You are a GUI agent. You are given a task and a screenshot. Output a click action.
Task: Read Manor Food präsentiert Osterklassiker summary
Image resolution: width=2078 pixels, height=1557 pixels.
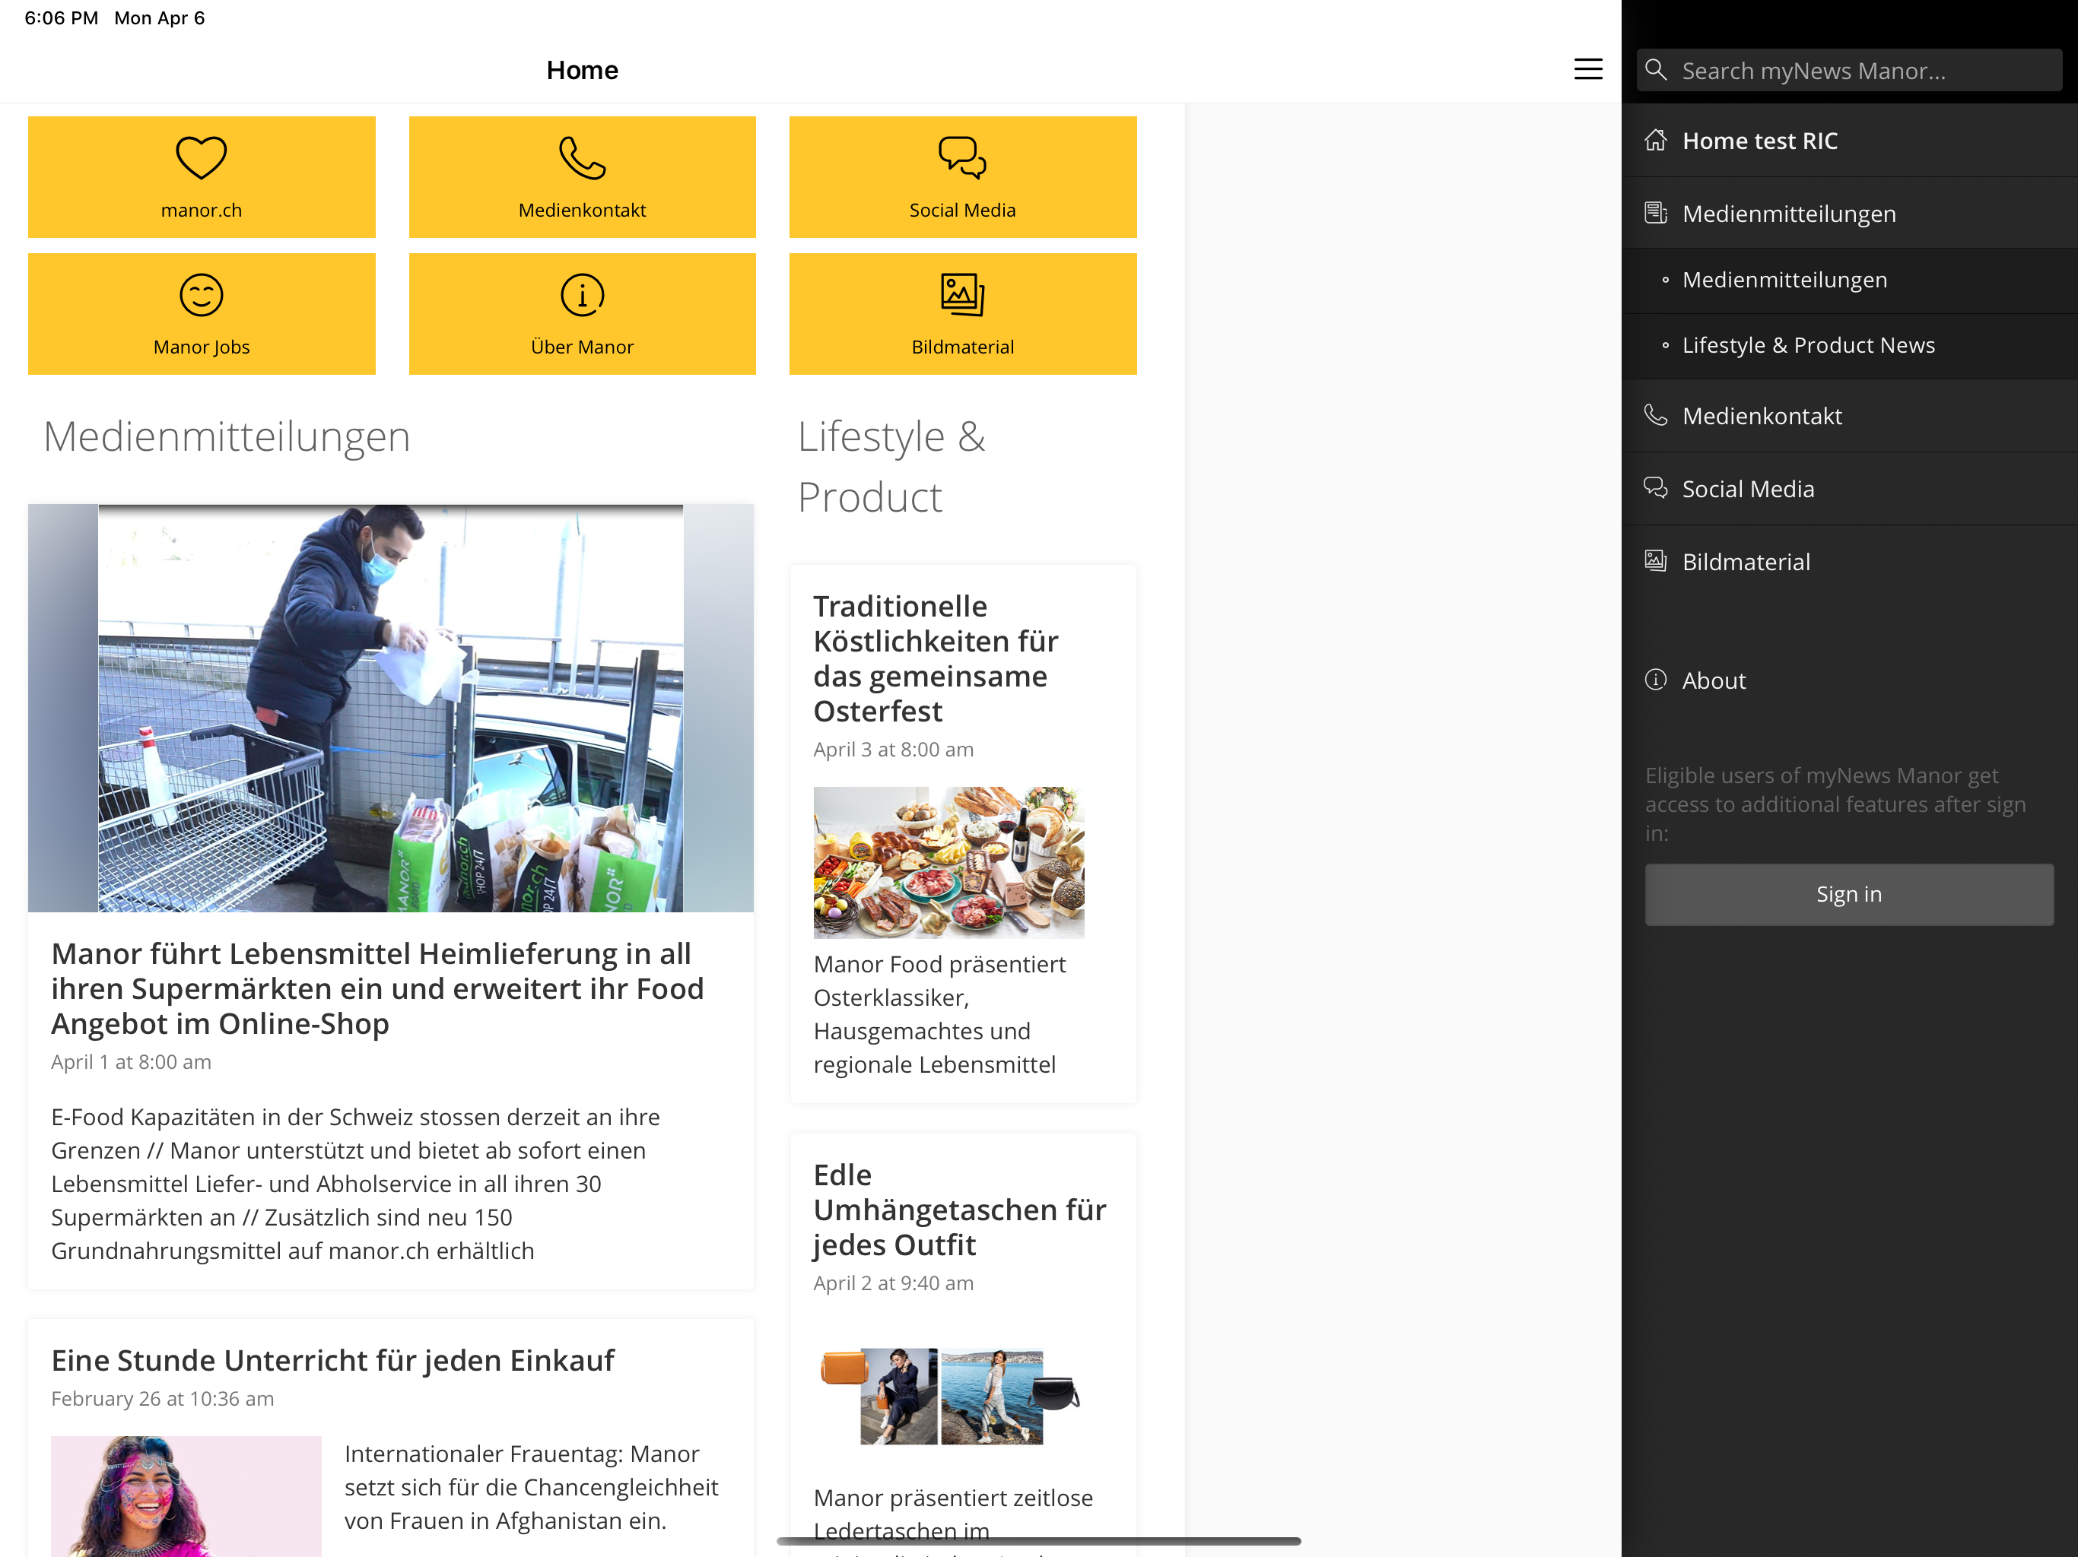[x=939, y=1014]
